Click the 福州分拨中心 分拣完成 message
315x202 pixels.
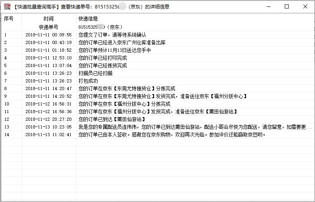[x=124, y=104]
